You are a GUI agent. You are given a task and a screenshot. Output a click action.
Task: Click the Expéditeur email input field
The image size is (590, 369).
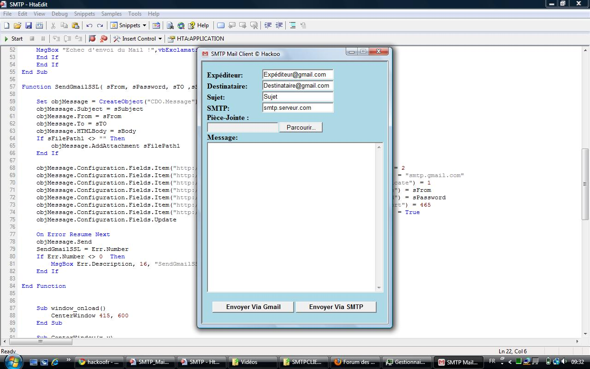point(297,74)
